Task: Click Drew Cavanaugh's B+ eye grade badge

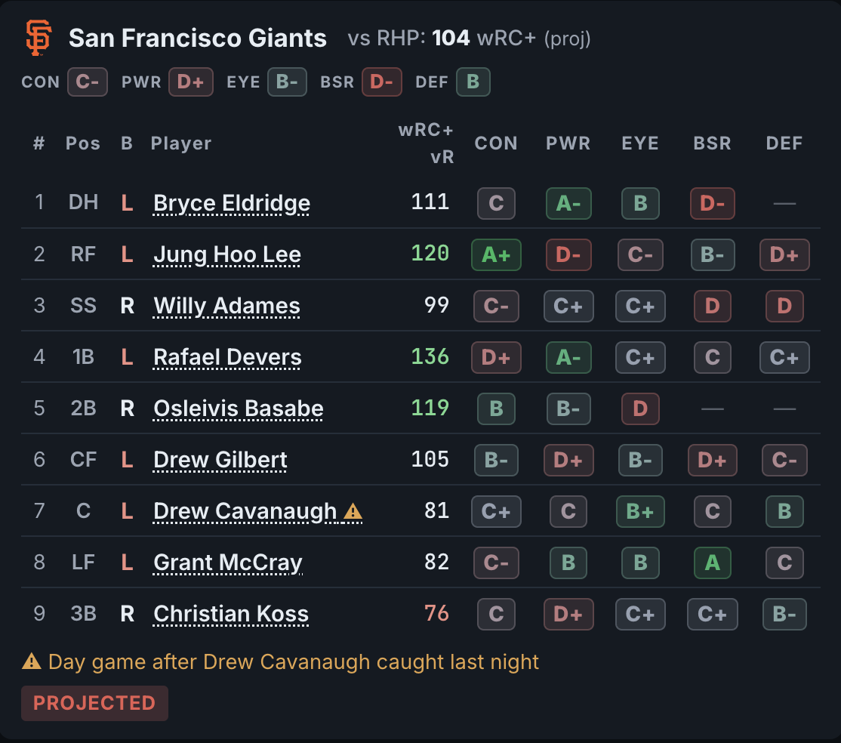Action: 640,511
